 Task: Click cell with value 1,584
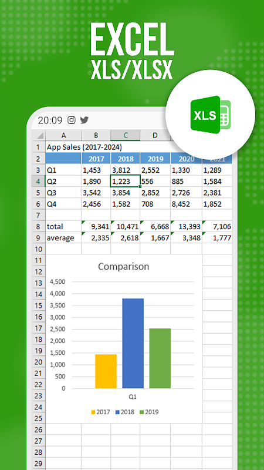[x=217, y=182]
